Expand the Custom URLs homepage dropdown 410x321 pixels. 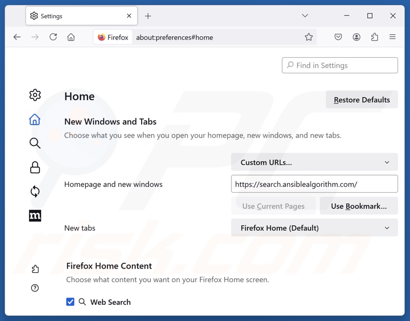[x=315, y=162]
